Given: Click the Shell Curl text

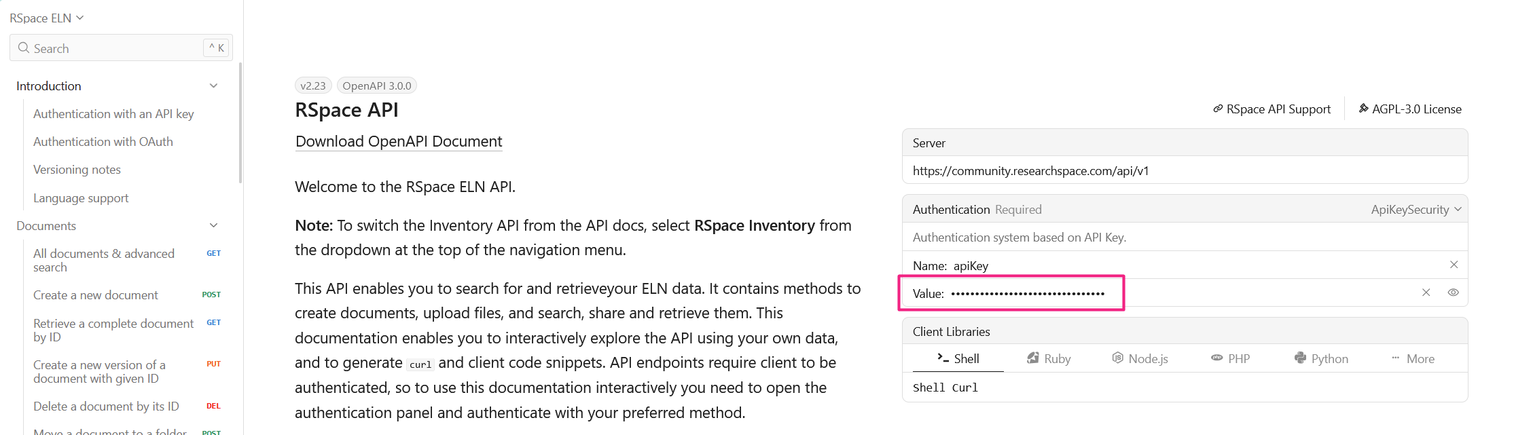Looking at the screenshot, I should pyautogui.click(x=945, y=387).
